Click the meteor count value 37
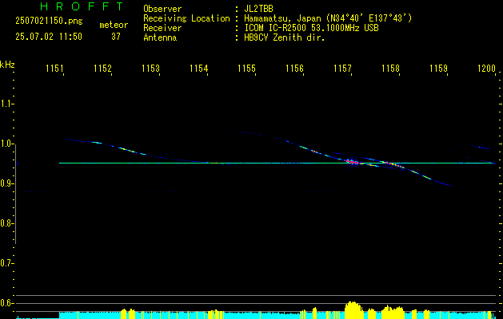The height and width of the screenshot is (319, 503). coord(116,37)
